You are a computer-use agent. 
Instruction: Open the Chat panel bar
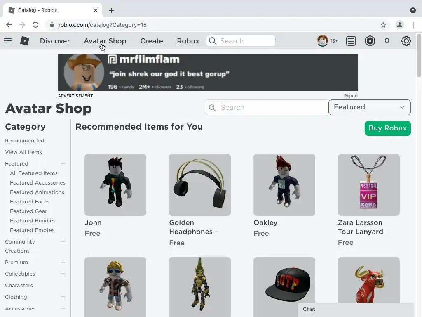click(x=356, y=309)
